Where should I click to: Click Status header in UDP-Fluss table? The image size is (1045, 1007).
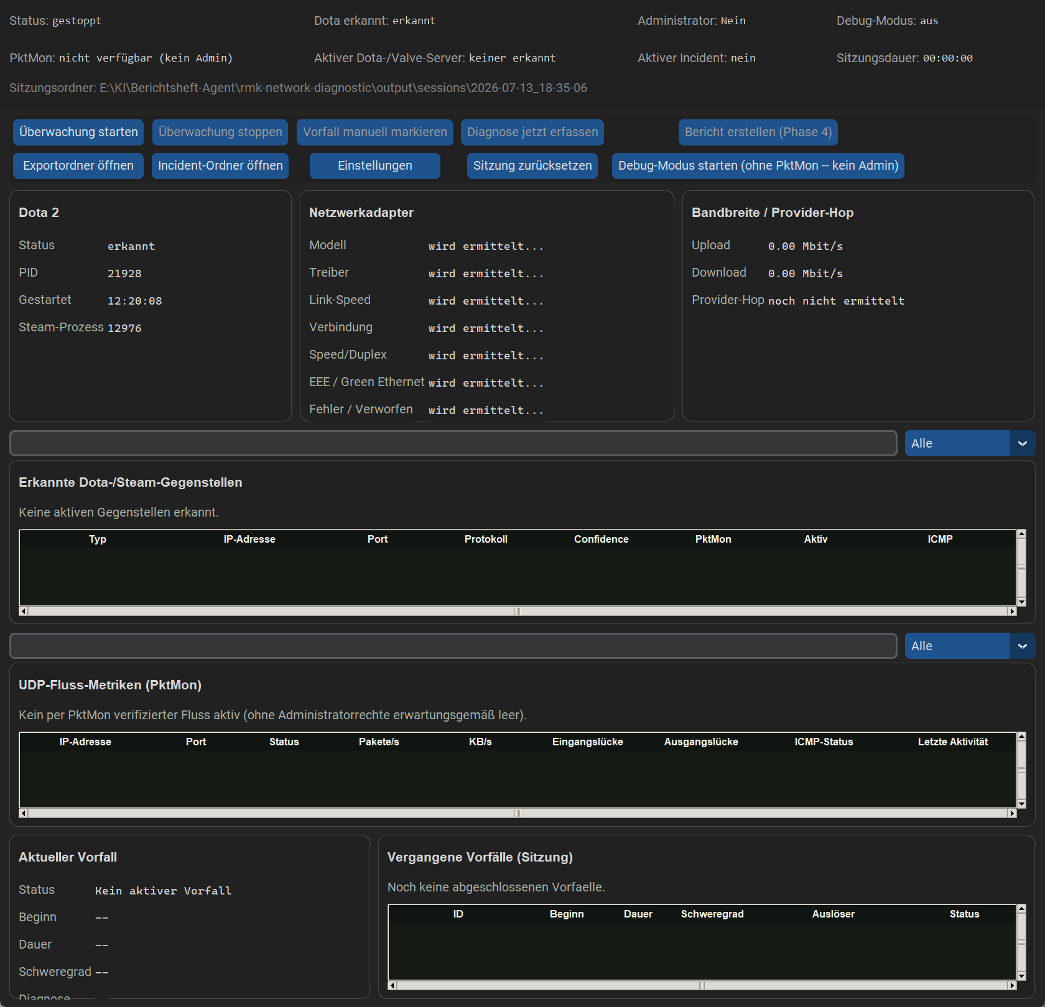(x=284, y=742)
